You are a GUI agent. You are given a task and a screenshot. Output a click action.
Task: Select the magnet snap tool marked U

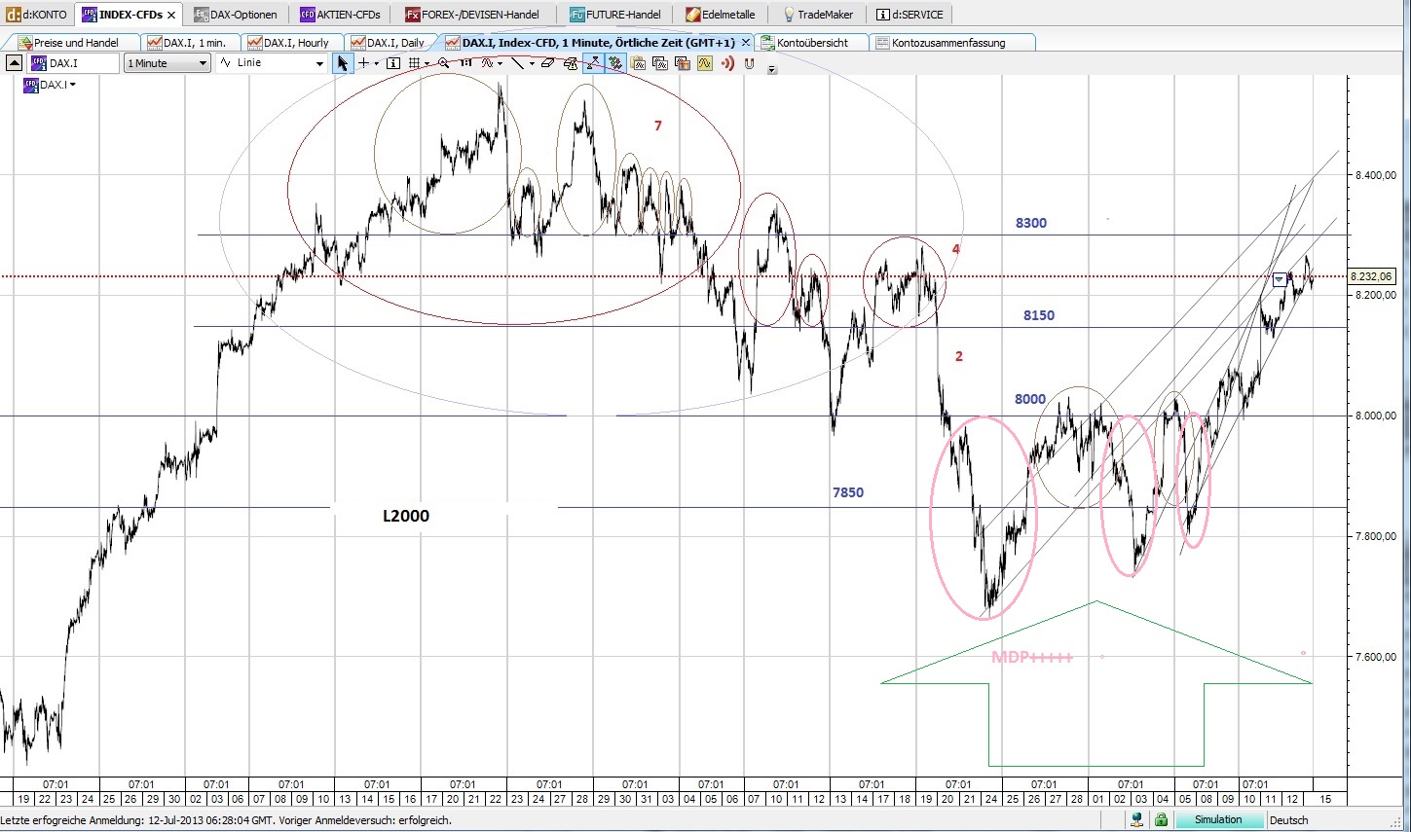pos(747,64)
